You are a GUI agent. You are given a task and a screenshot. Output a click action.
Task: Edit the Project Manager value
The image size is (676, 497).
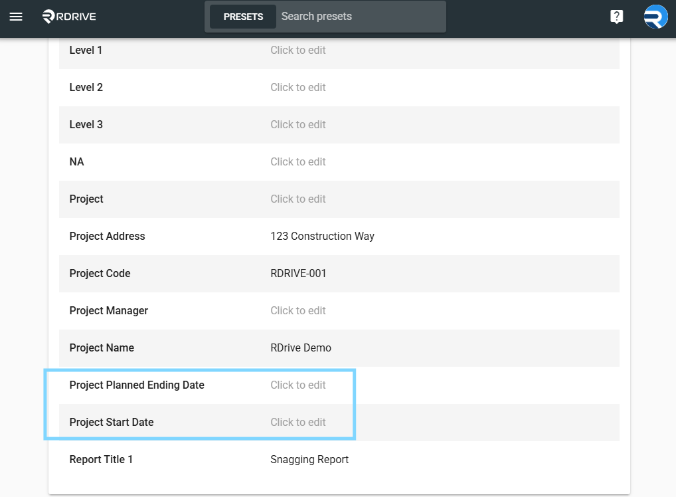[x=298, y=311]
